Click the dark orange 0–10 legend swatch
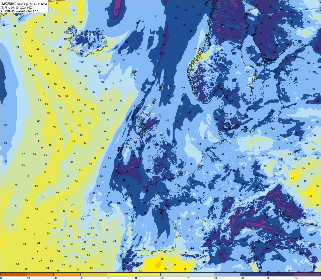 point(14,274)
